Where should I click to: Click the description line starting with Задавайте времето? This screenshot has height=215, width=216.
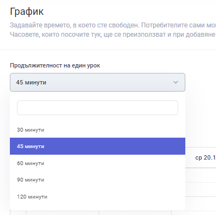pyautogui.click(x=113, y=25)
